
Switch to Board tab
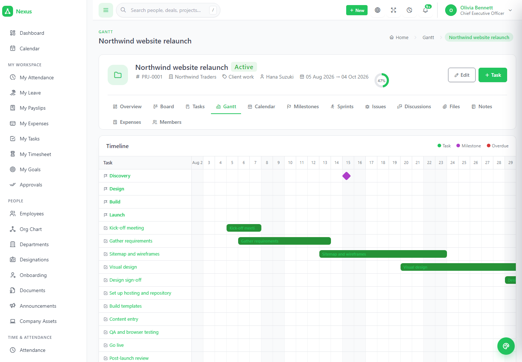[163, 106]
